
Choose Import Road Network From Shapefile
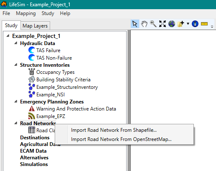[114, 130]
